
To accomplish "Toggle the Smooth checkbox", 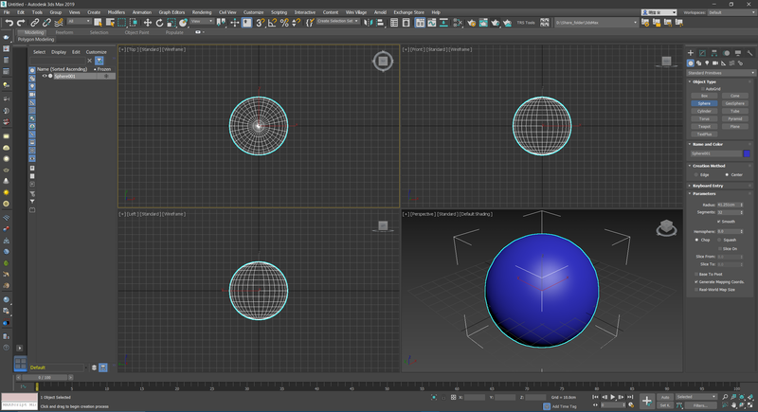I will click(719, 222).
